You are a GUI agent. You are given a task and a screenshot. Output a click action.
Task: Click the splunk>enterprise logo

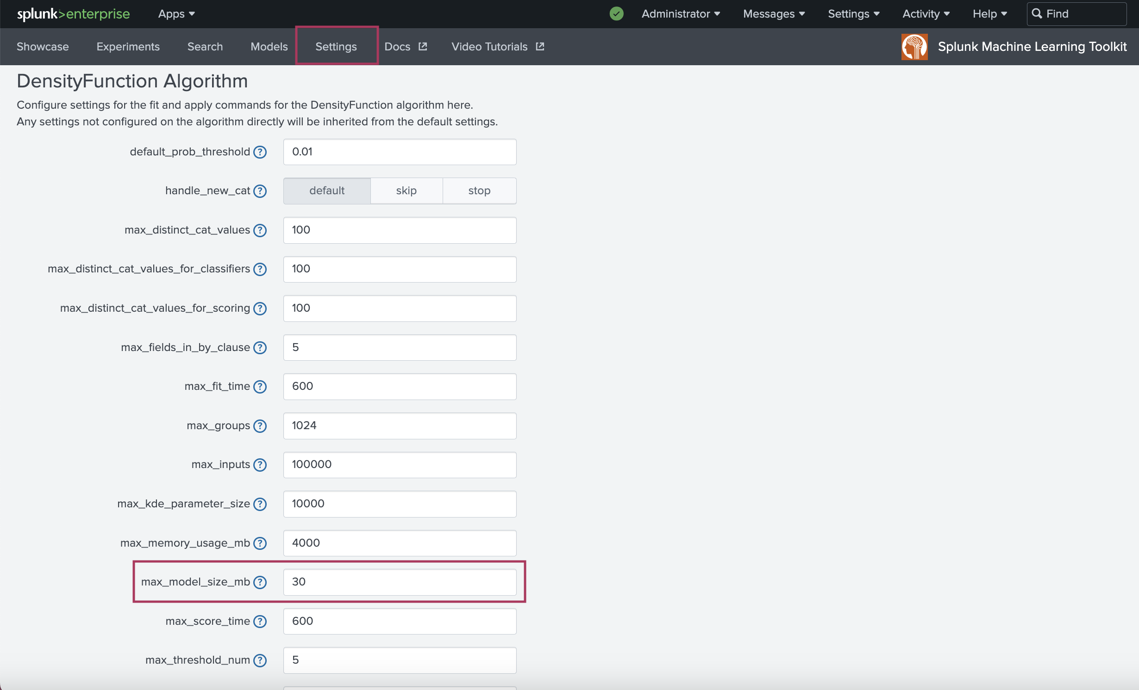point(74,14)
